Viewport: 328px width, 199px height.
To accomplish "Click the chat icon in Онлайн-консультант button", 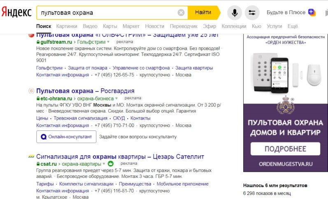I will (x=44, y=137).
